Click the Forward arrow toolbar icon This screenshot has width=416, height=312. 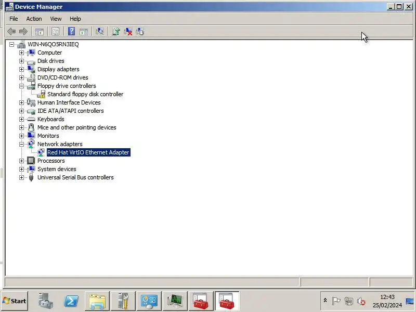click(23, 31)
